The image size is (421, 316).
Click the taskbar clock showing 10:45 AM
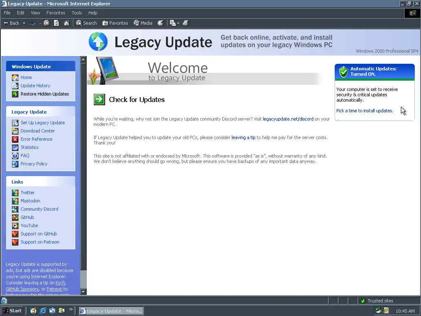tap(405, 311)
